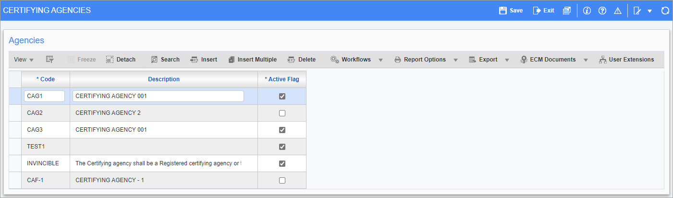Viewport: 673px width, 198px height.
Task: Click the warning triangle icon
Action: 618,10
